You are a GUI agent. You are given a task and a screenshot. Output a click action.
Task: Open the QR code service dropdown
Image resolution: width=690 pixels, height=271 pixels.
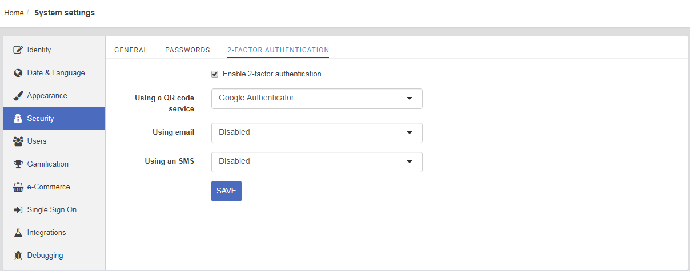tap(317, 99)
